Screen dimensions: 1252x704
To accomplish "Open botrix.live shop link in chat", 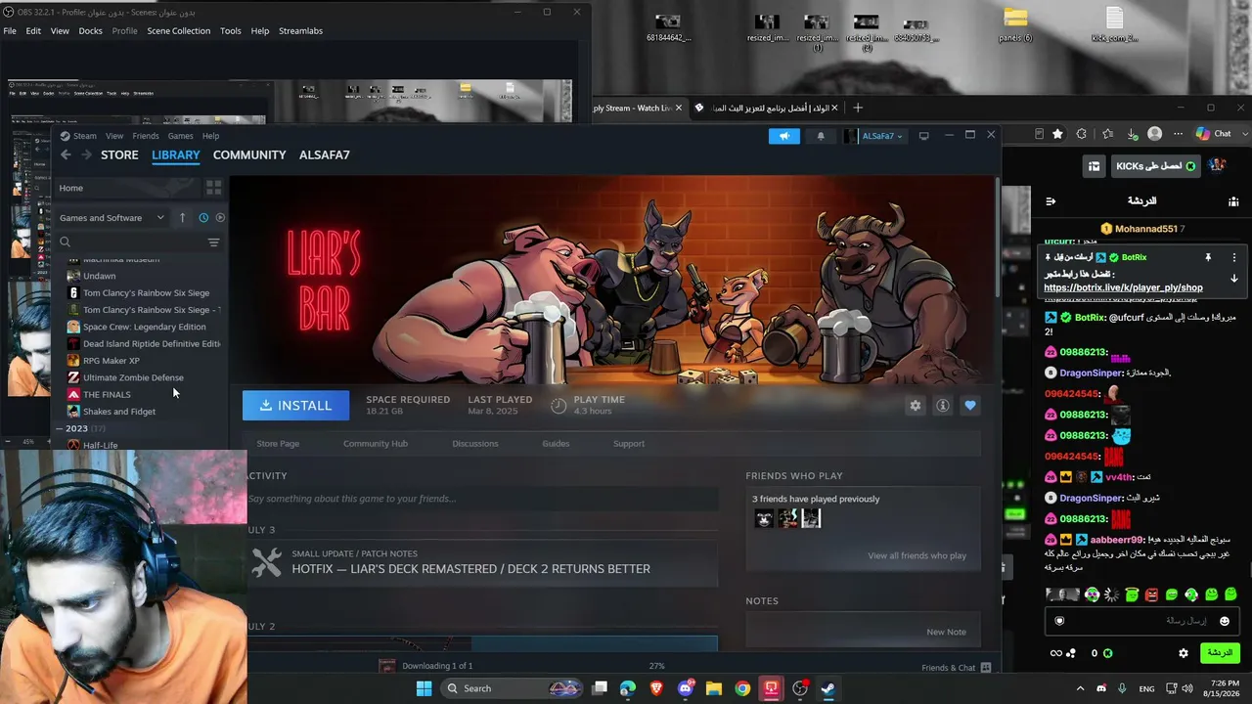I will [x=1123, y=288].
